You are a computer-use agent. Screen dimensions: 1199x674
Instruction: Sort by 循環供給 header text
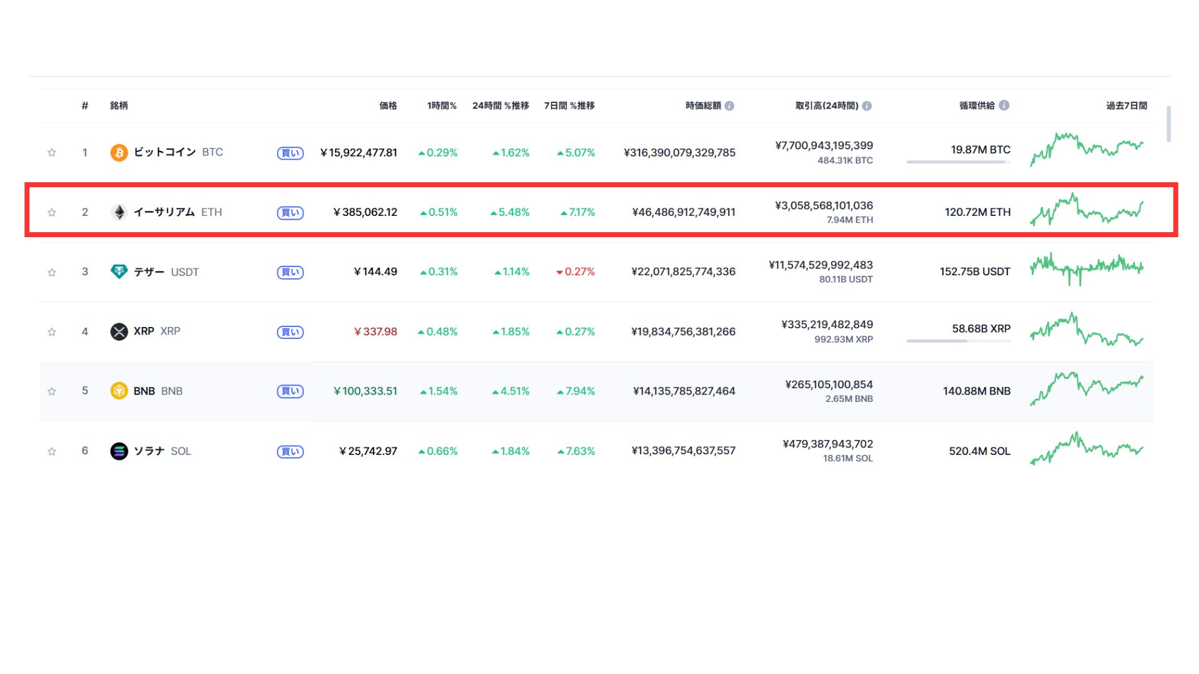point(977,105)
